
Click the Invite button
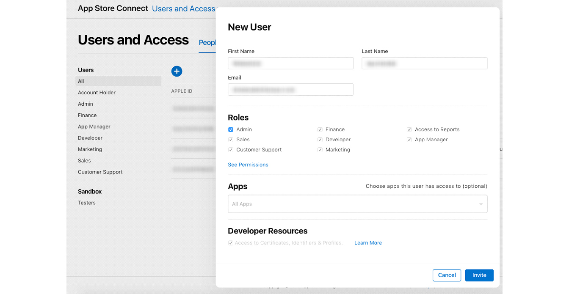pyautogui.click(x=479, y=275)
